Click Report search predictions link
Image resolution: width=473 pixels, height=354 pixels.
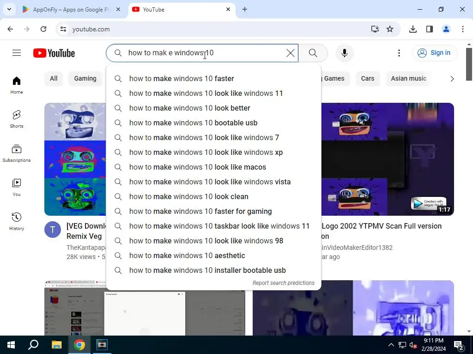point(283,283)
